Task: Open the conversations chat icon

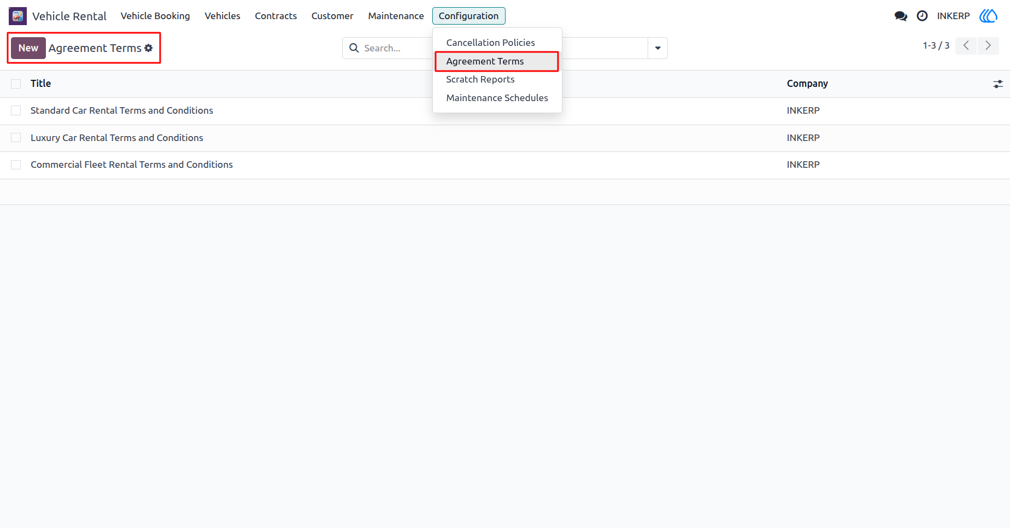Action: [901, 16]
